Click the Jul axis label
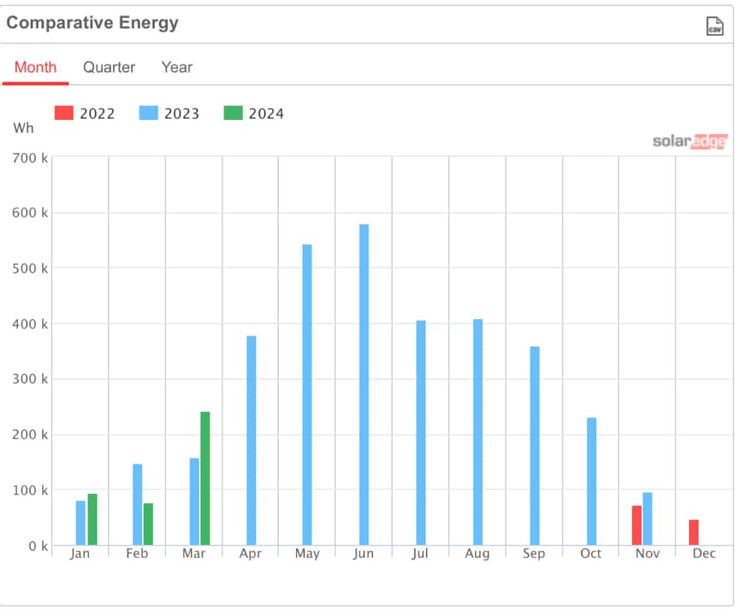The height and width of the screenshot is (610, 740). (420, 554)
